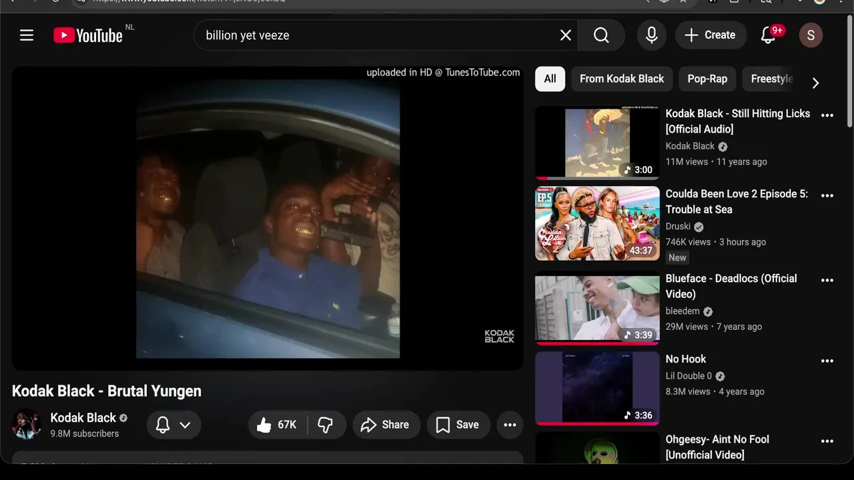This screenshot has height=480, width=854.
Task: Open Still Hitting Licks thumbnail
Action: [x=597, y=143]
